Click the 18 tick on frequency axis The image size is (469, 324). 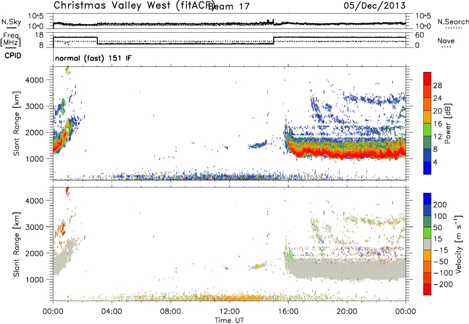tap(39, 35)
